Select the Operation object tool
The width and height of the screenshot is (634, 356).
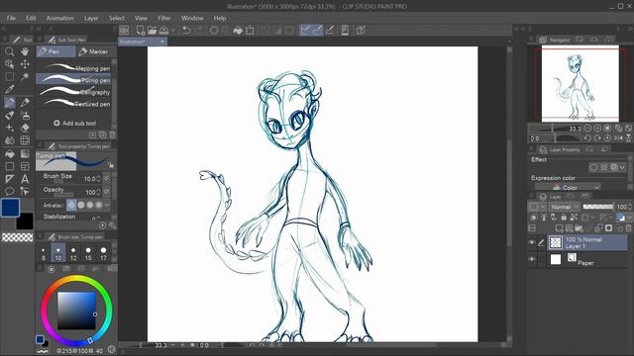click(x=9, y=64)
